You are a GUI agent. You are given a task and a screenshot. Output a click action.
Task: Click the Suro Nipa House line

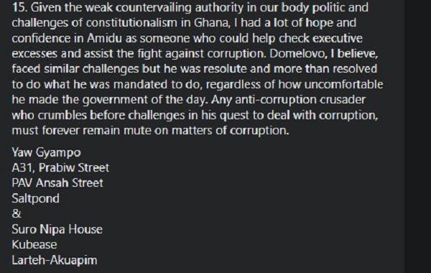pyautogui.click(x=57, y=229)
